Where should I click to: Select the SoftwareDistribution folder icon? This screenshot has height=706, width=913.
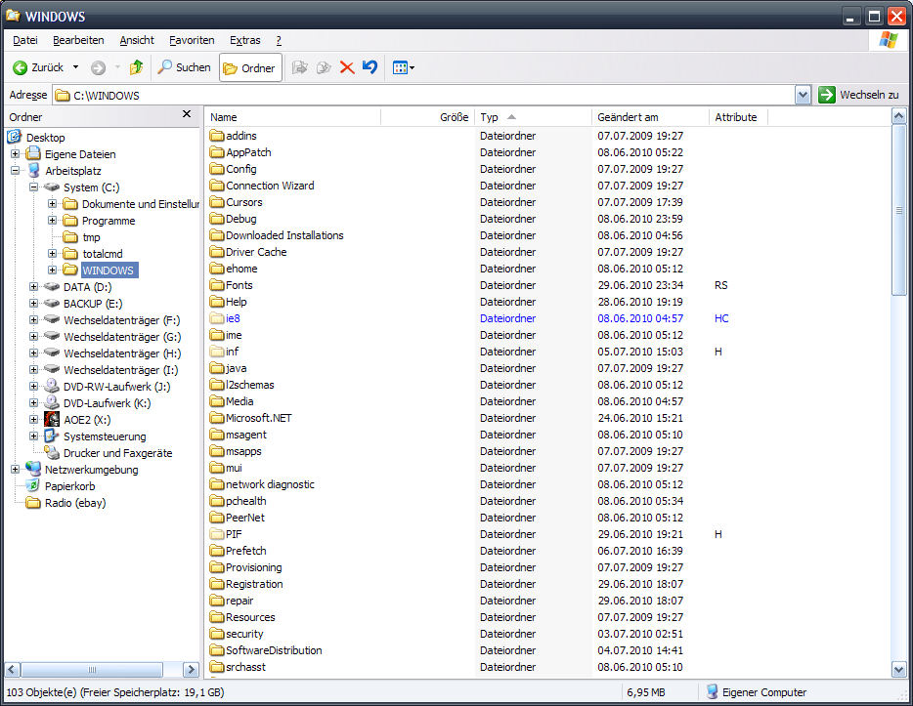pyautogui.click(x=217, y=650)
